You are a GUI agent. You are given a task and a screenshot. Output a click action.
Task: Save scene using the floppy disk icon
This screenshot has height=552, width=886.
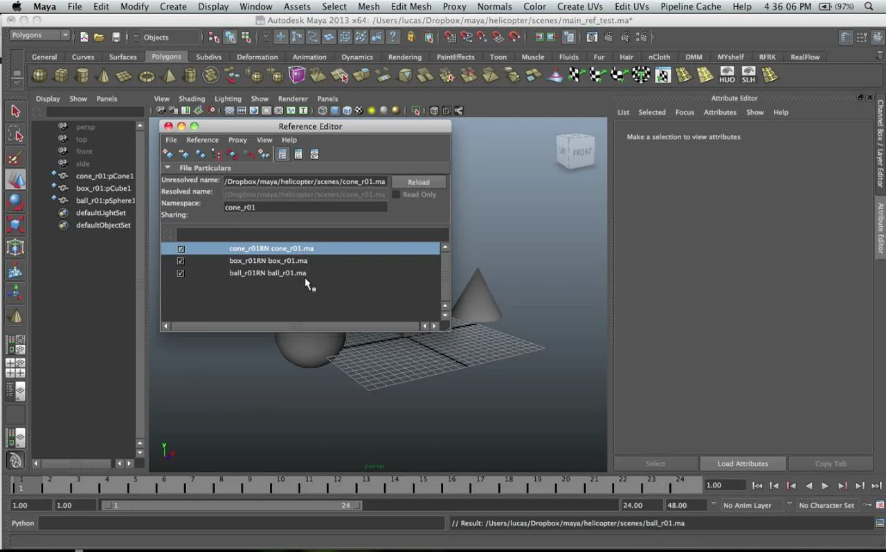tap(116, 37)
